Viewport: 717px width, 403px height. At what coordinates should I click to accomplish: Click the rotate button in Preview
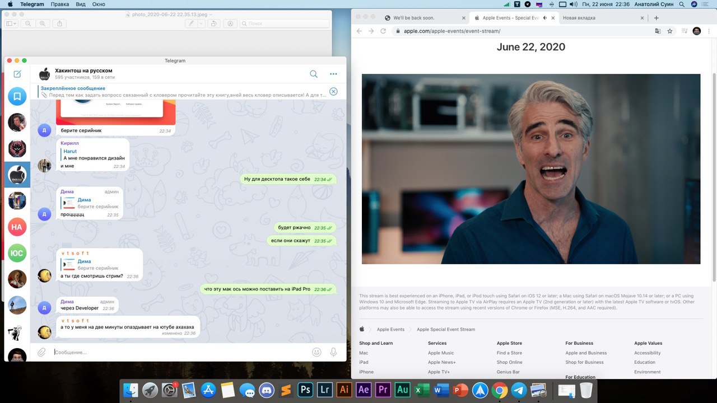213,24
